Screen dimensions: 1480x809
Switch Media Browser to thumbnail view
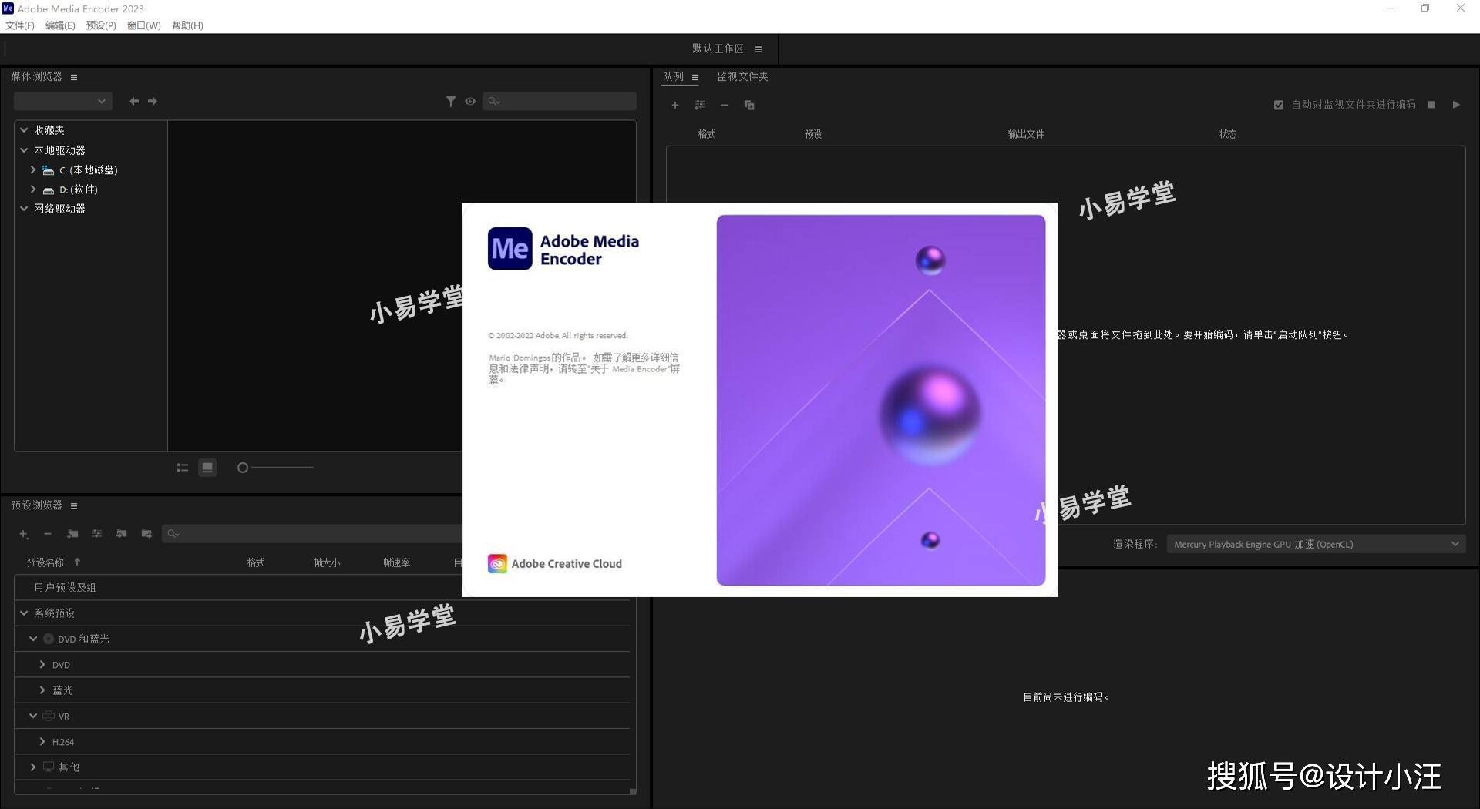207,468
